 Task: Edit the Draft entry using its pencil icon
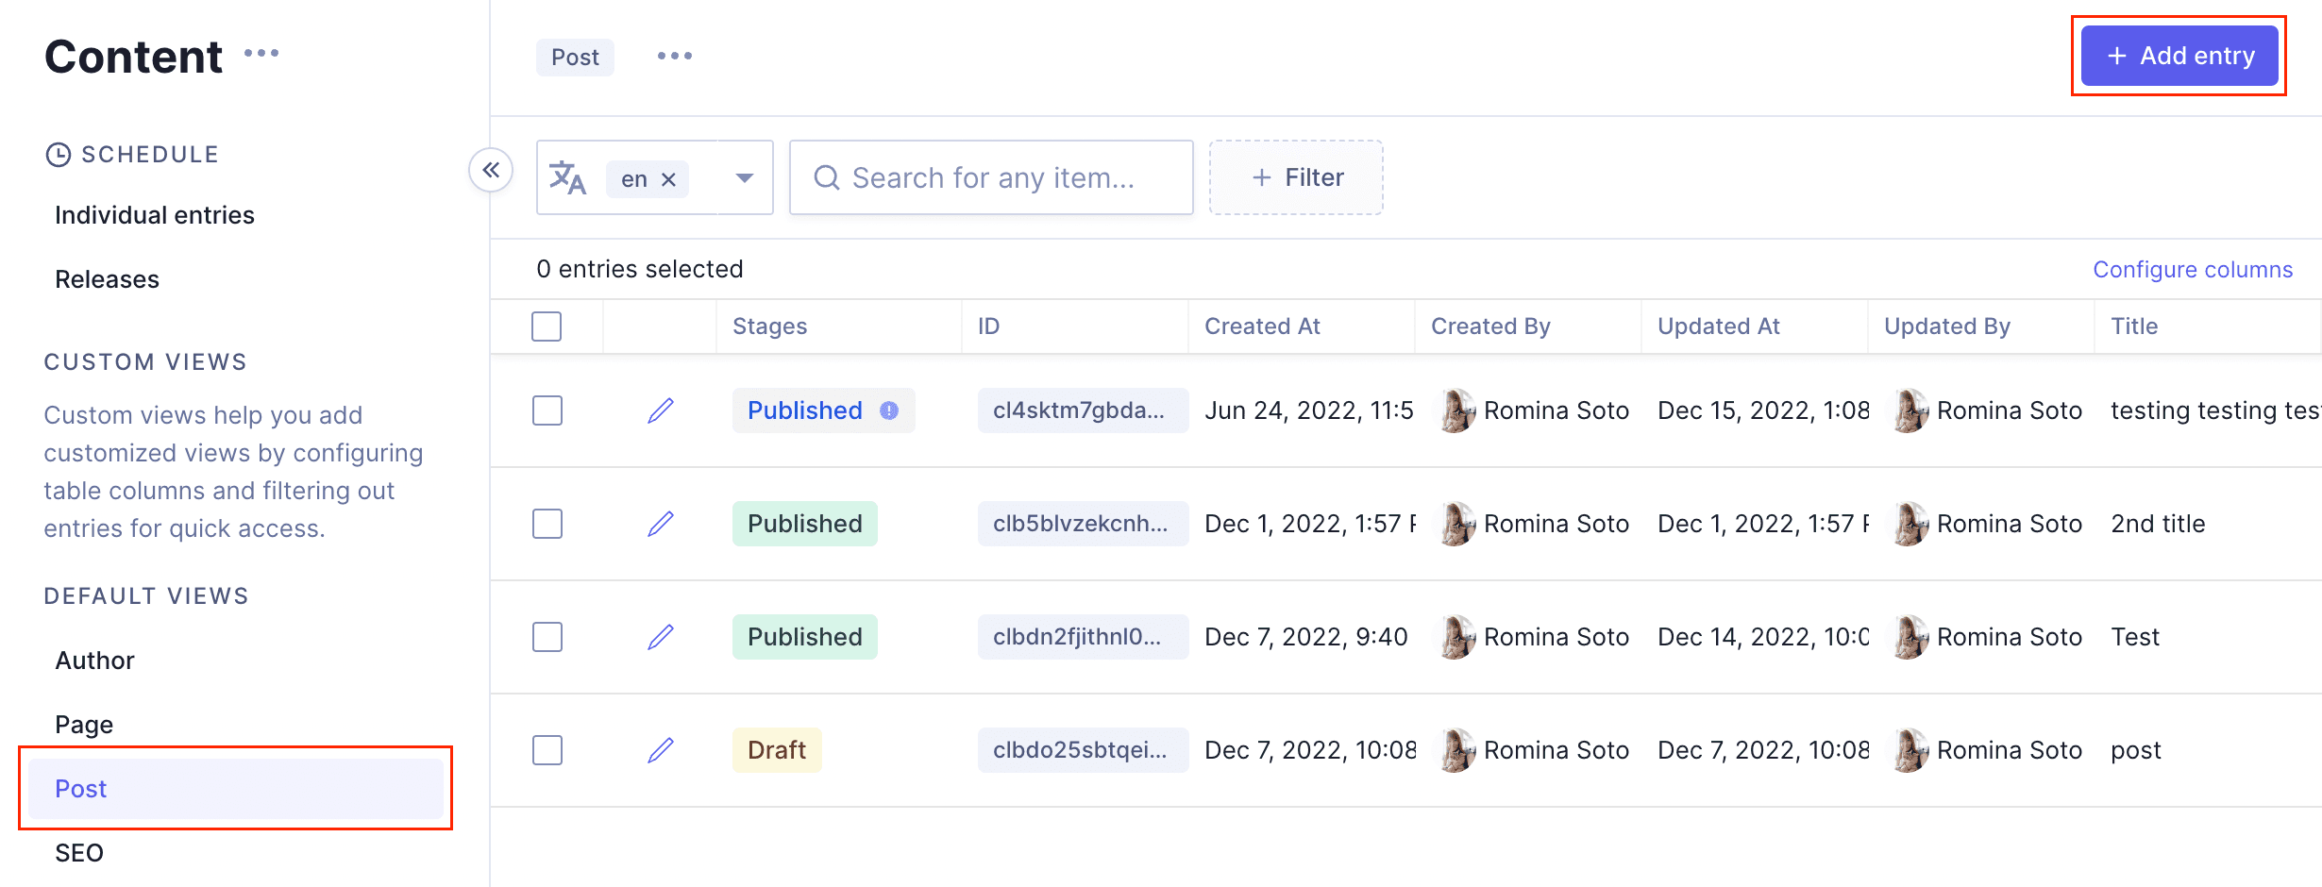pos(660,749)
